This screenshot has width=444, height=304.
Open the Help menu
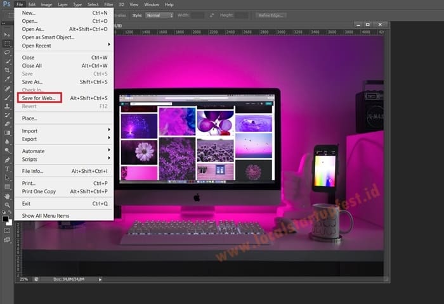(169, 4)
